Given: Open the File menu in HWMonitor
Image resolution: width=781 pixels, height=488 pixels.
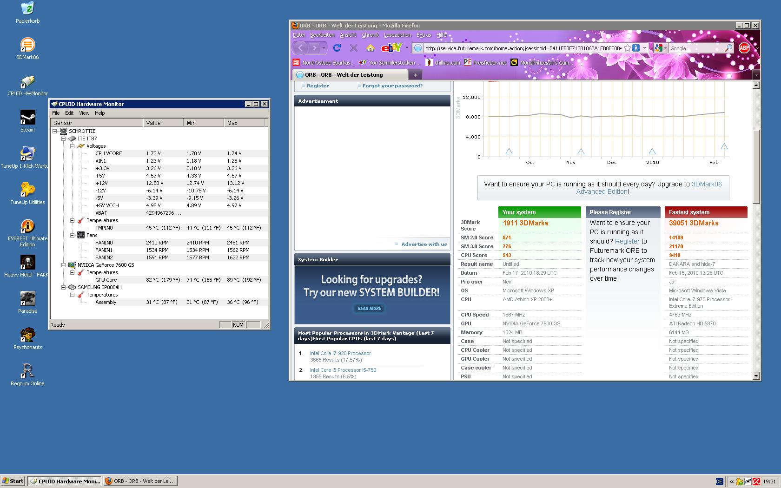Looking at the screenshot, I should click(56, 113).
